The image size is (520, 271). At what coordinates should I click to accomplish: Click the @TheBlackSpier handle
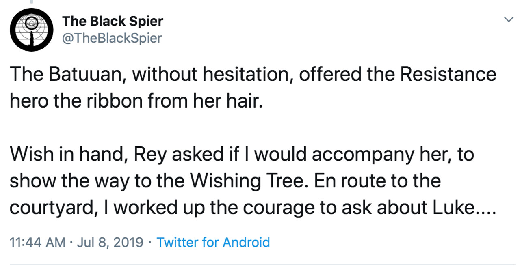(x=112, y=38)
